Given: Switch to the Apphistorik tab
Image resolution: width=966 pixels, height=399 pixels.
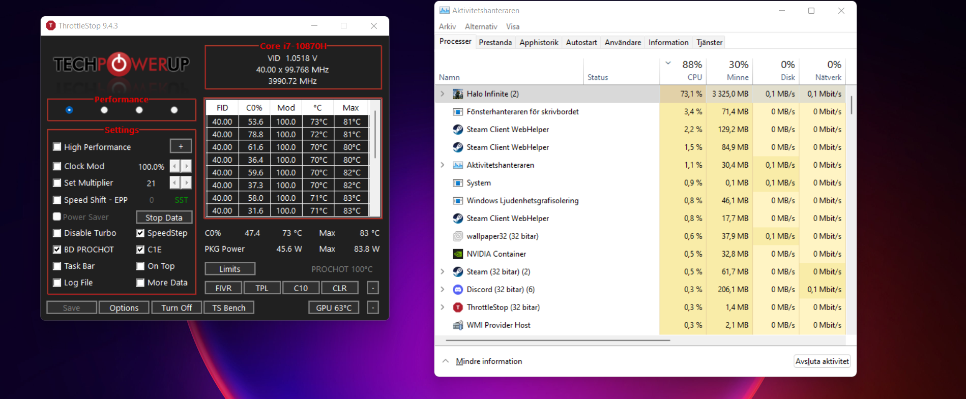Looking at the screenshot, I should point(539,42).
